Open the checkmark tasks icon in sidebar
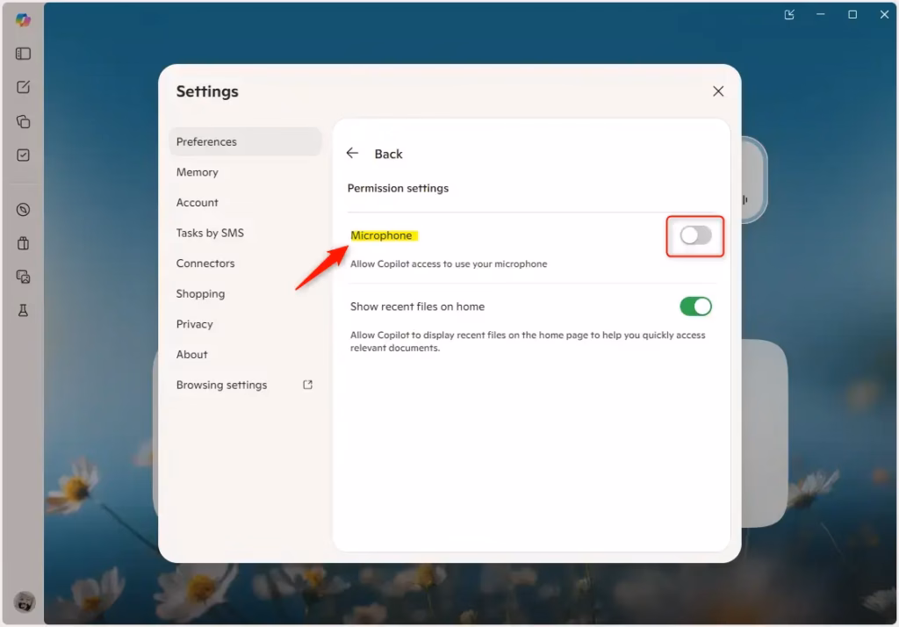The width and height of the screenshot is (899, 627). tap(24, 155)
